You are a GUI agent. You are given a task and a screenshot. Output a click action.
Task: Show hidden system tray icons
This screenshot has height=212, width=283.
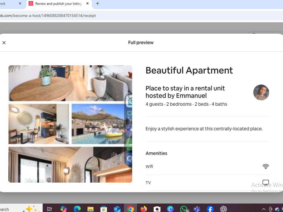point(264,209)
